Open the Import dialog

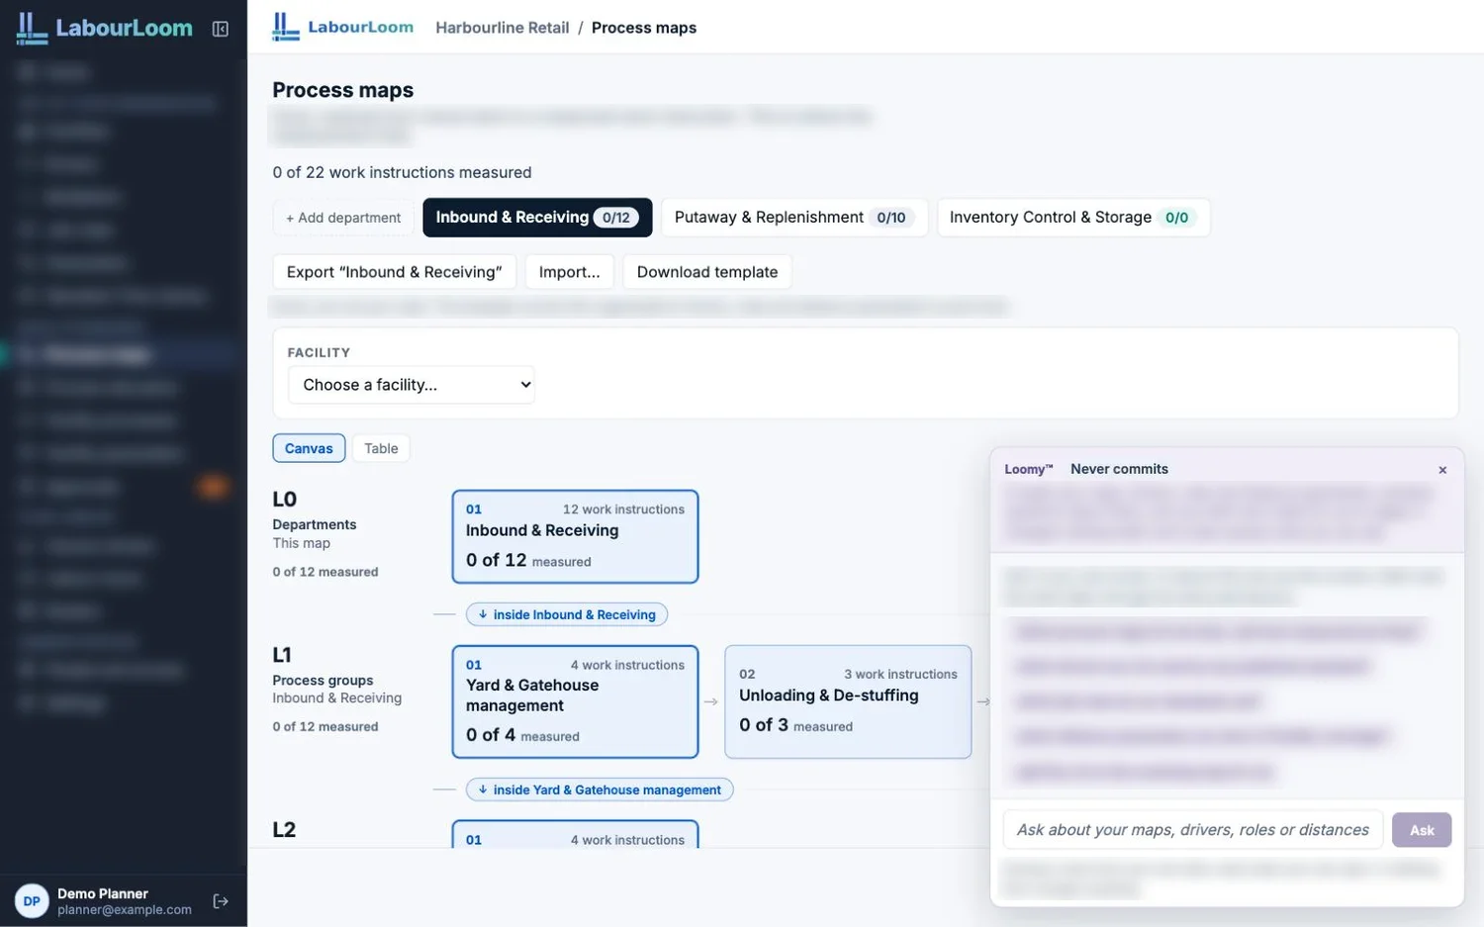pyautogui.click(x=570, y=272)
